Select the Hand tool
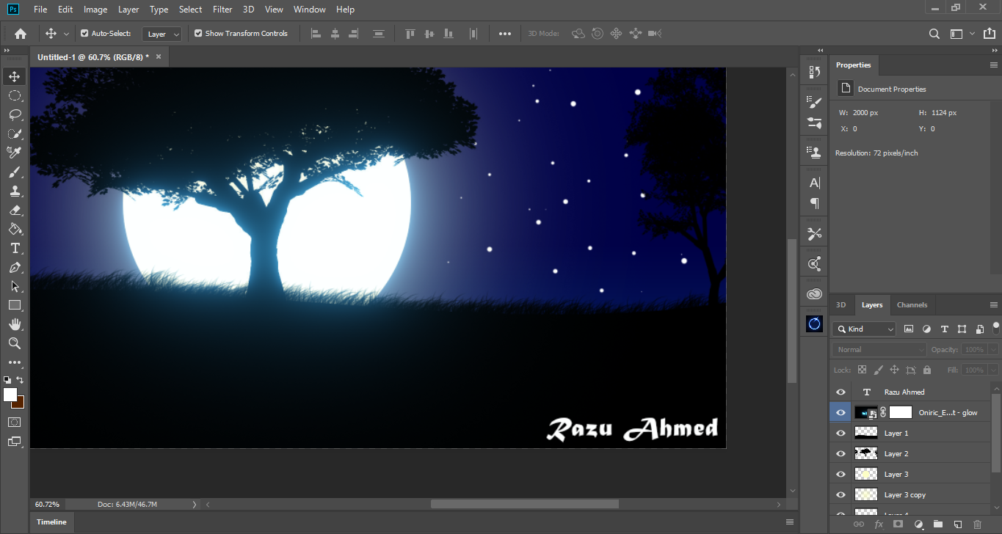1002x534 pixels. (14, 324)
